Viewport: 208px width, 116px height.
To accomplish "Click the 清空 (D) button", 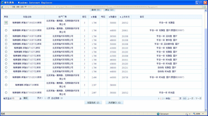I will 109,10.
